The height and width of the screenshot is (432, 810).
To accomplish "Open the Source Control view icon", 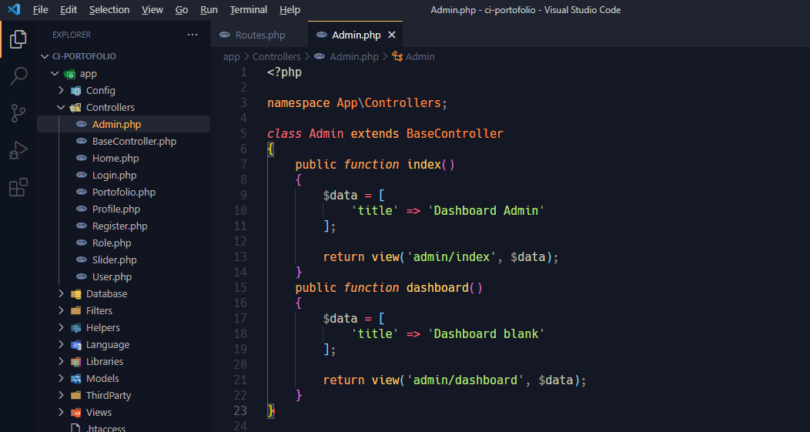I will [18, 113].
